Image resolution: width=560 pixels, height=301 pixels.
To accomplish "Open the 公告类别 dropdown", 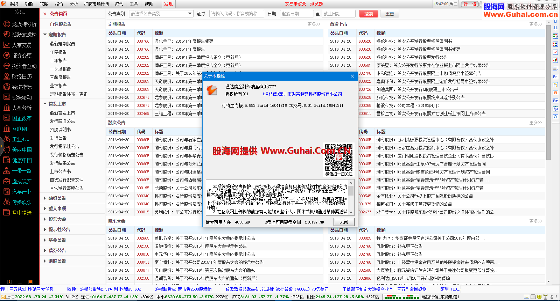I will (161, 14).
